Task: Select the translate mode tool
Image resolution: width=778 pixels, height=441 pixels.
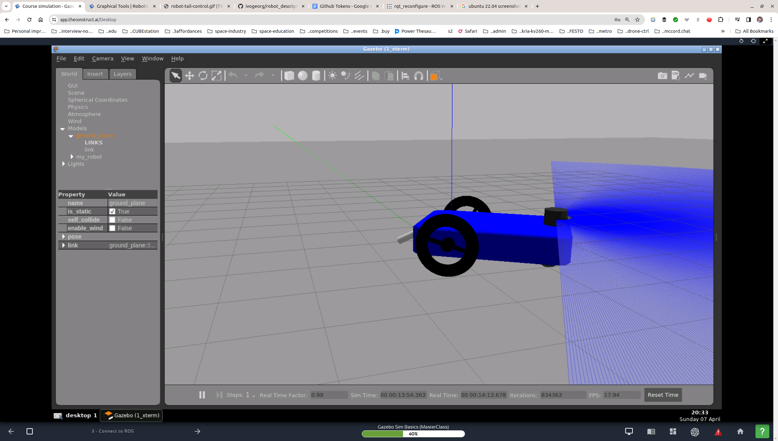Action: (189, 76)
